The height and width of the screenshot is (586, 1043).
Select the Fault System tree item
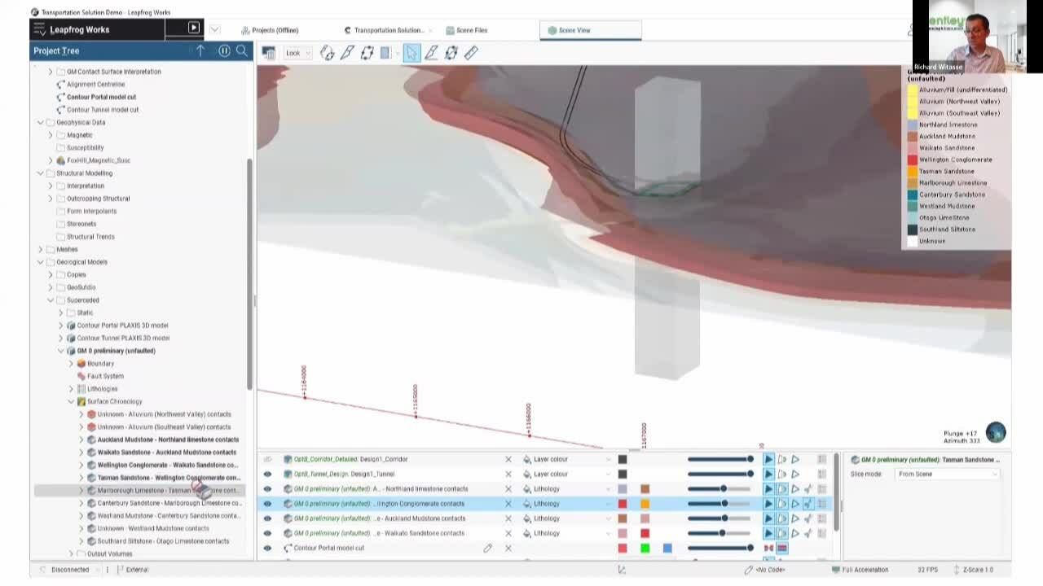pyautogui.click(x=105, y=376)
